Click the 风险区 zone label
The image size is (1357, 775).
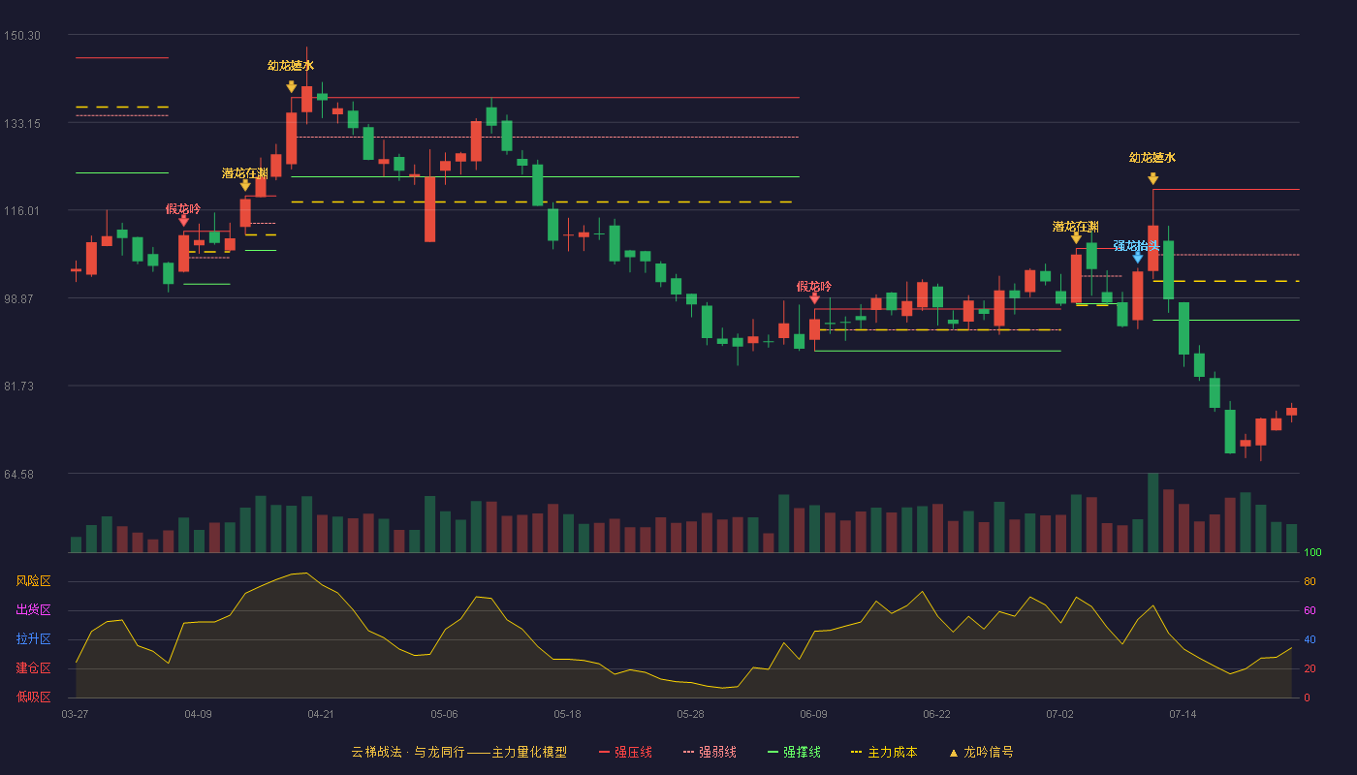[x=33, y=581]
